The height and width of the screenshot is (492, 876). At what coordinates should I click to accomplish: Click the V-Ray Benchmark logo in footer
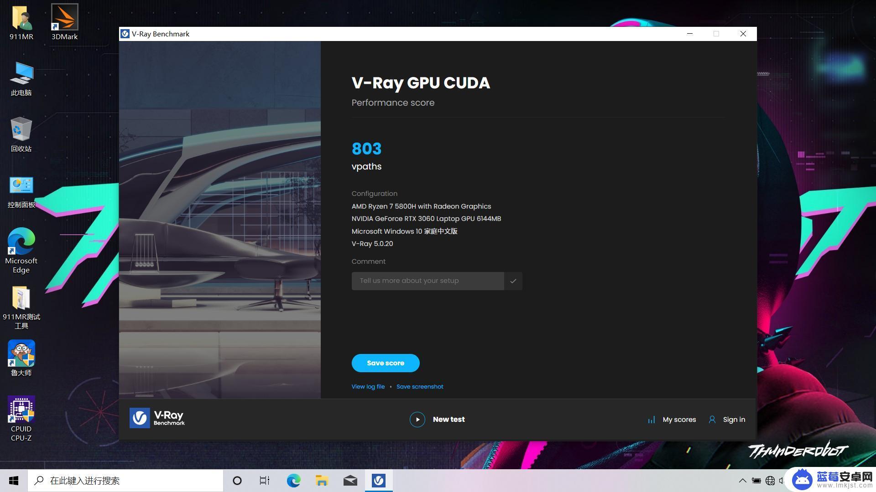157,418
